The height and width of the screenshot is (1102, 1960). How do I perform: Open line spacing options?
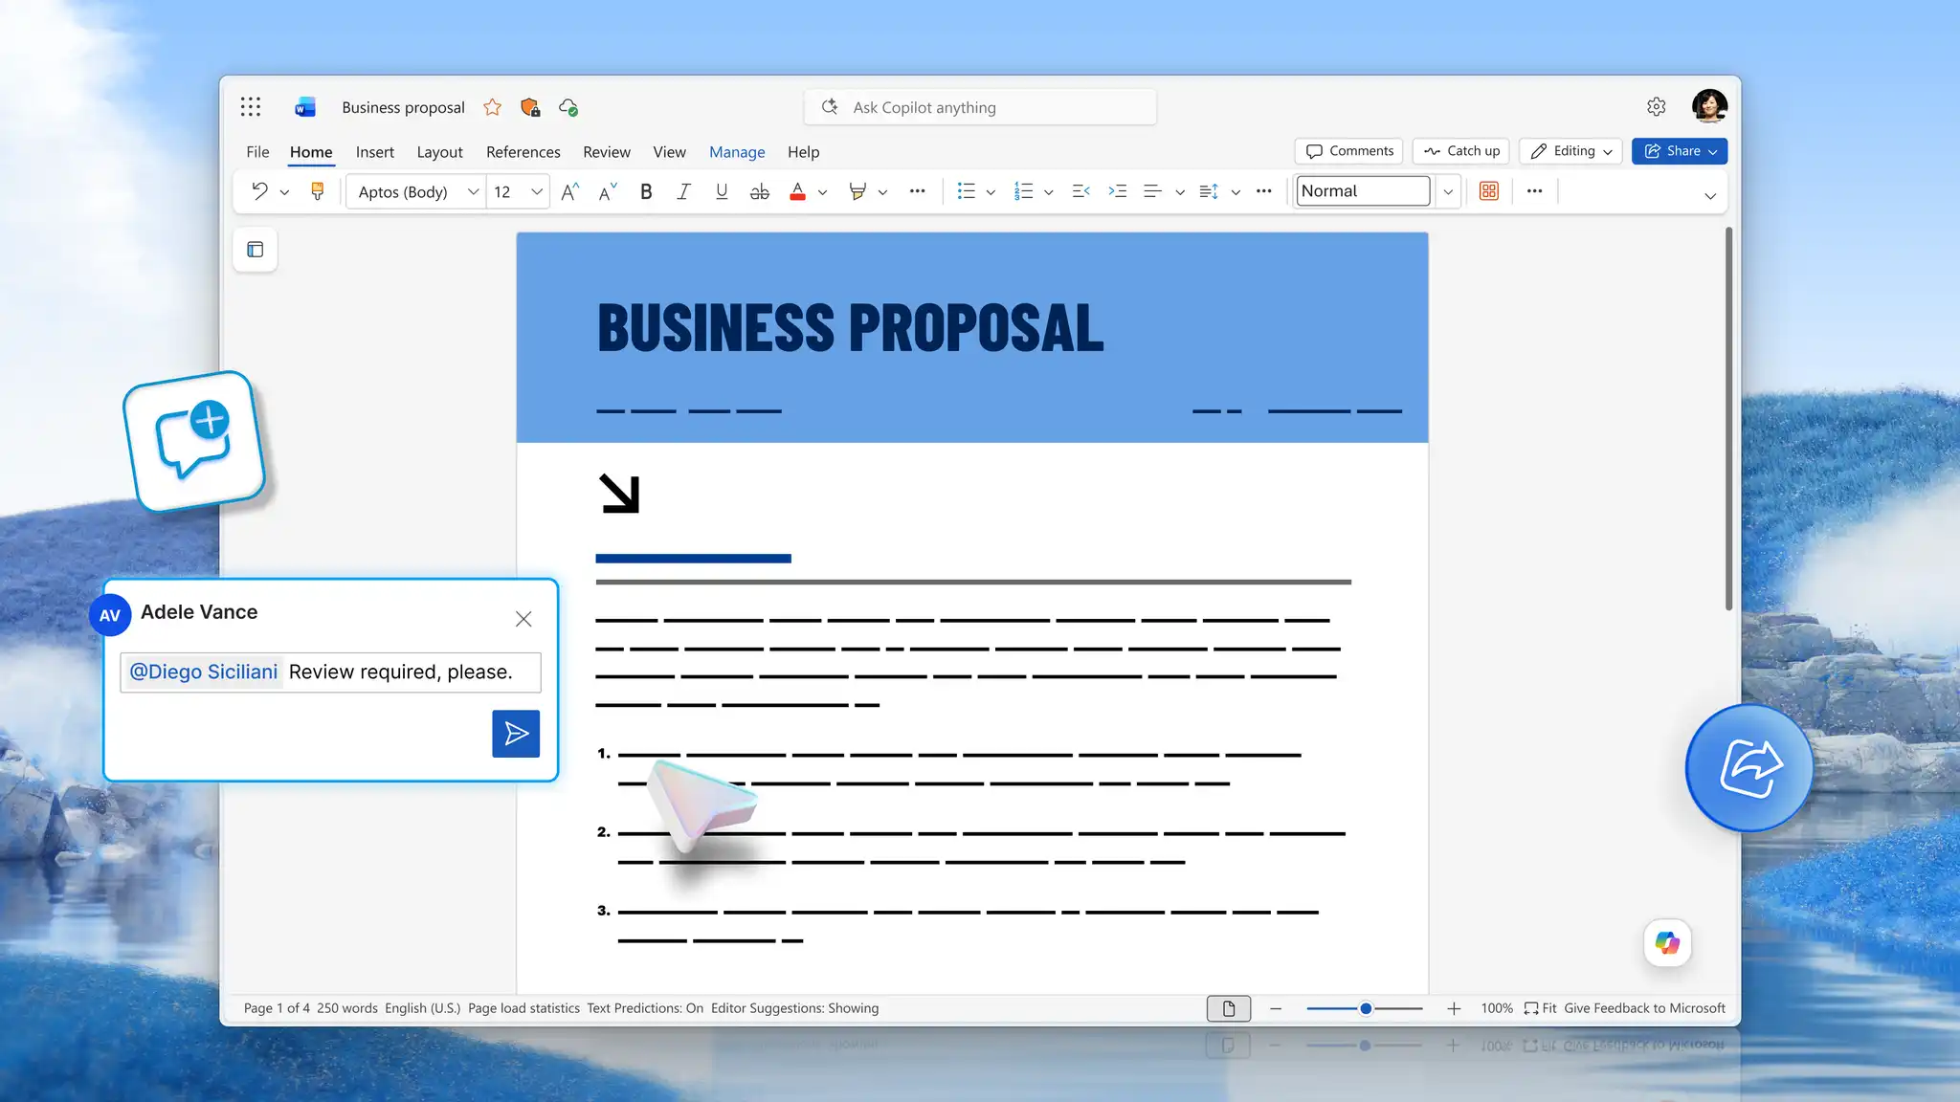(1209, 191)
